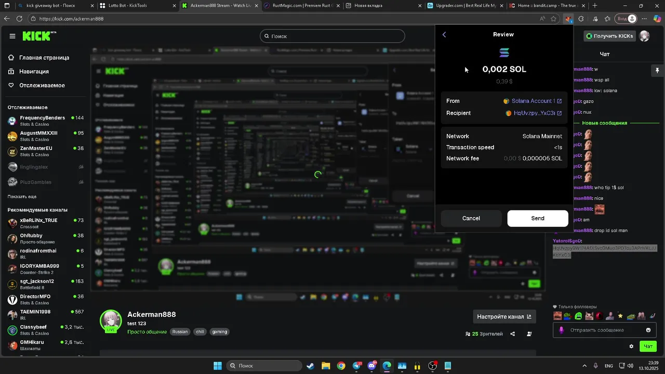Click the pin icon in chat header
665x374 pixels.
[x=657, y=70]
